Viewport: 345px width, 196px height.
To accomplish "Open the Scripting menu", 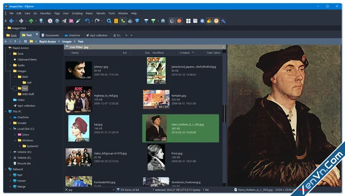I will coord(77,13).
